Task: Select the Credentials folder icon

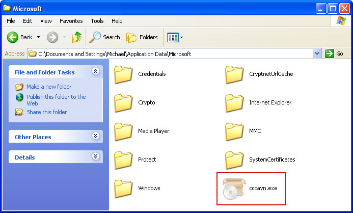Action: pos(123,74)
